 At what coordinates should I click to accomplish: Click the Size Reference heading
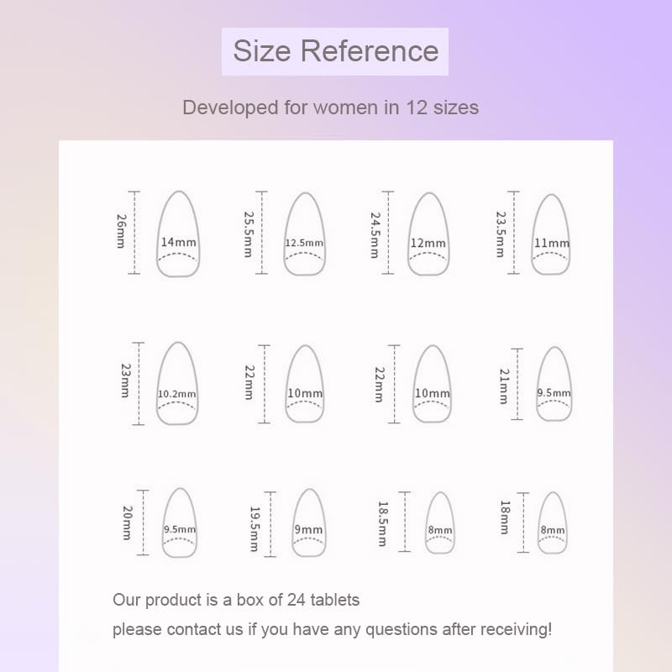(x=335, y=51)
